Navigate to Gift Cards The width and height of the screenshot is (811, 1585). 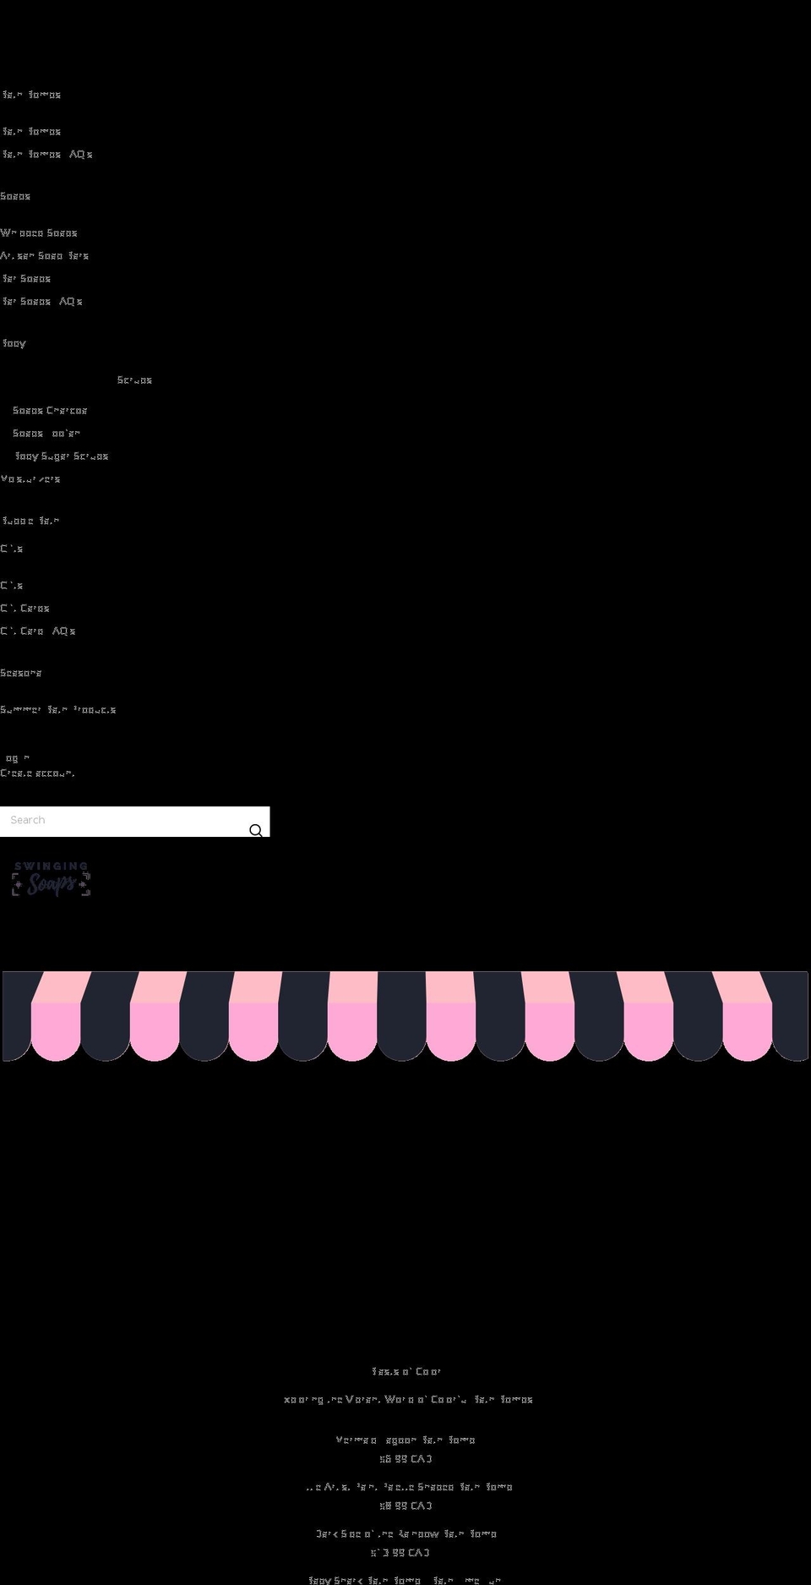click(25, 609)
